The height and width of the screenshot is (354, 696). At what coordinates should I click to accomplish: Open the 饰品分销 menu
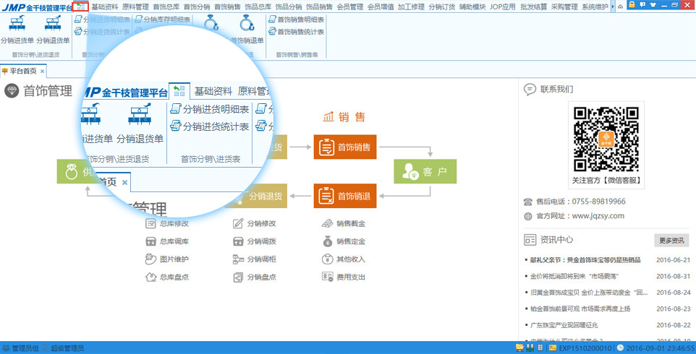[x=289, y=7]
